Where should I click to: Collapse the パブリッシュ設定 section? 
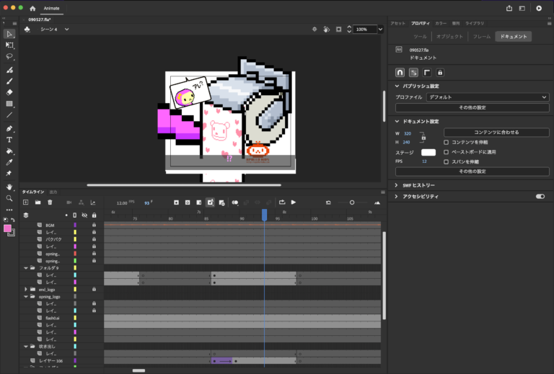coord(397,86)
